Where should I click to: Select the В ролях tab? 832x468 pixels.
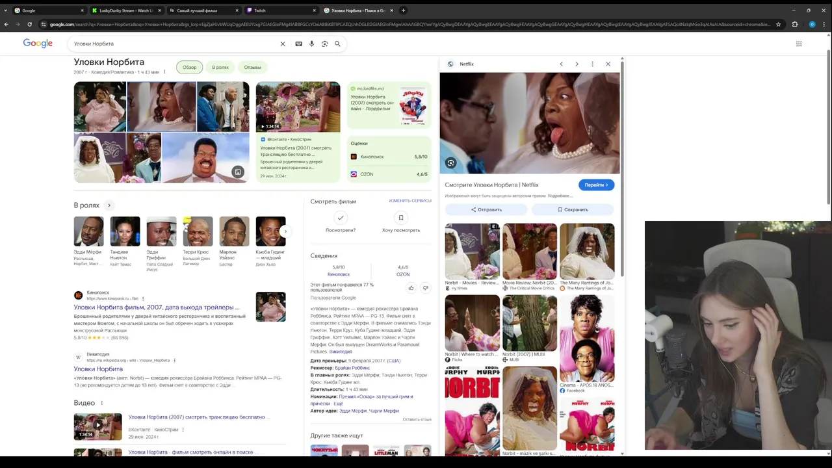coord(220,67)
